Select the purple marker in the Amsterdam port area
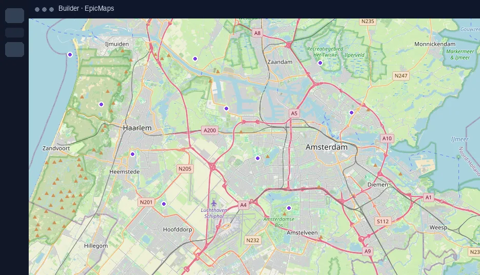The width and height of the screenshot is (480, 275). (226, 108)
